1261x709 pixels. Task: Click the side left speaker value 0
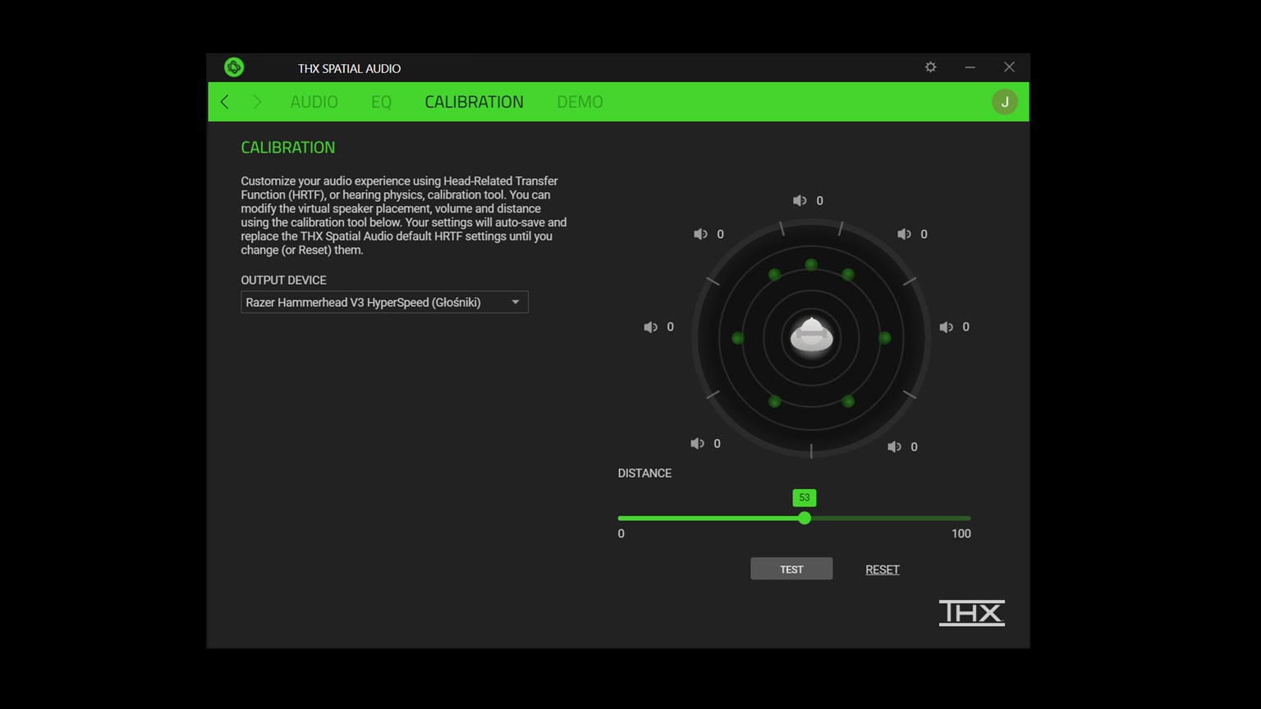[670, 327]
